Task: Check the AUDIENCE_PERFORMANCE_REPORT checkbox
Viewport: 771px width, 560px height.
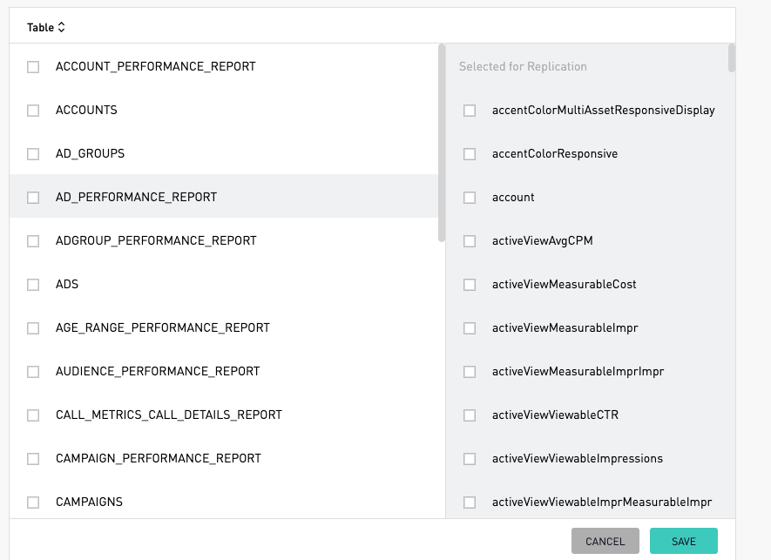Action: [33, 372]
